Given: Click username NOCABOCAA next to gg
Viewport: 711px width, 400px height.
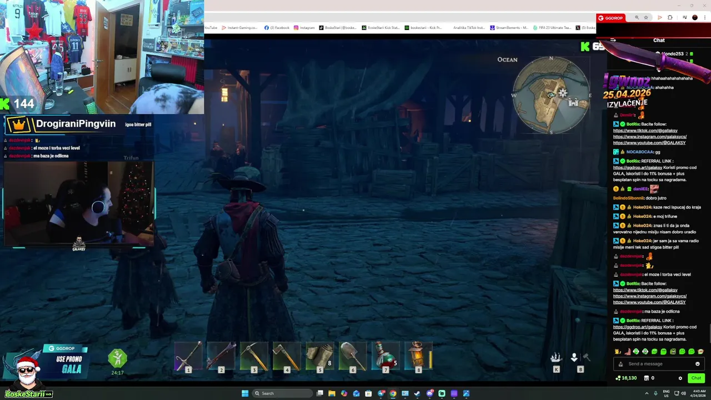Looking at the screenshot, I should (640, 152).
